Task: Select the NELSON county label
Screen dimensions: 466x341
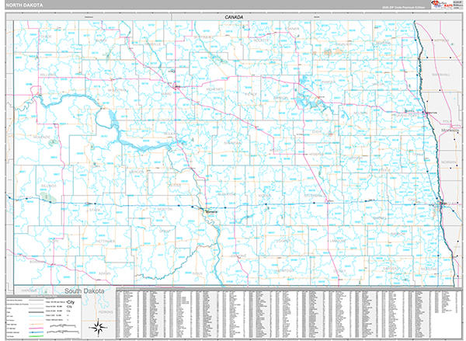Action: 360,113
